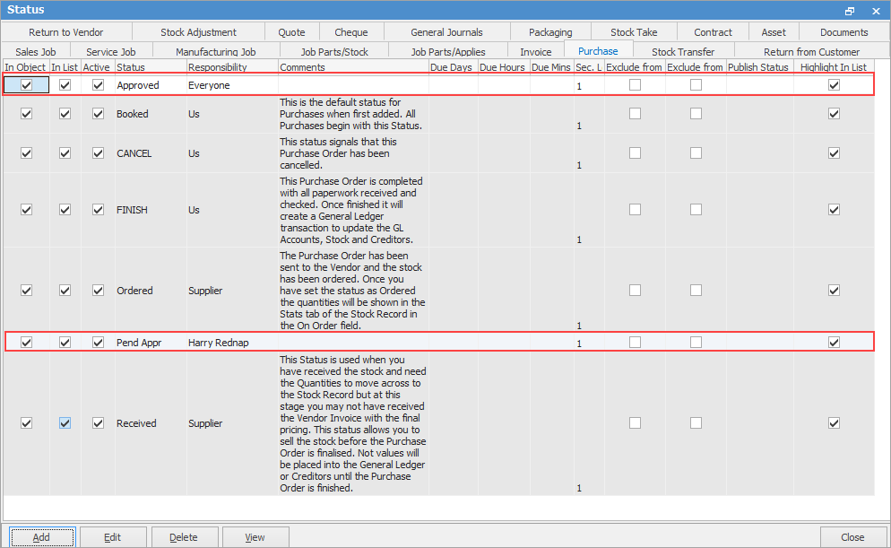
Task: Disable Highlight In List for FINISH status
Action: pyautogui.click(x=835, y=210)
